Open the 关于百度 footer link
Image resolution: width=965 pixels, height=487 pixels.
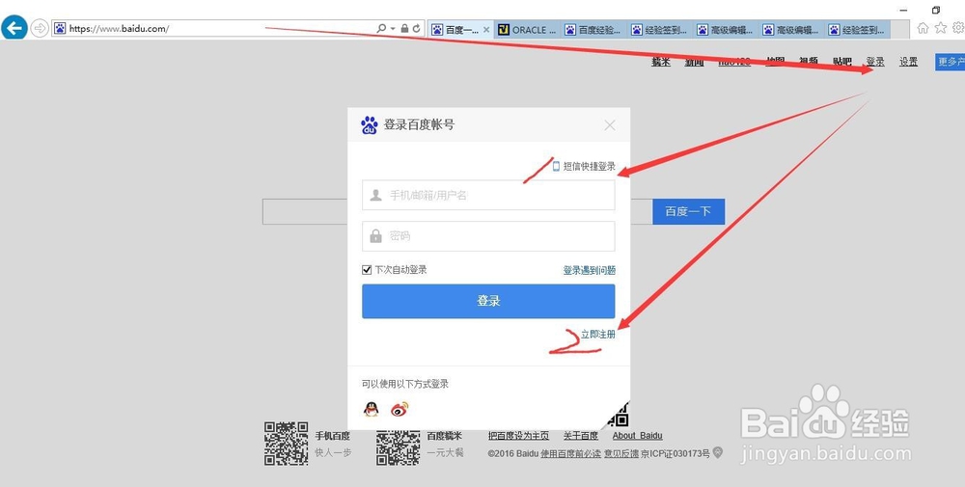point(580,436)
